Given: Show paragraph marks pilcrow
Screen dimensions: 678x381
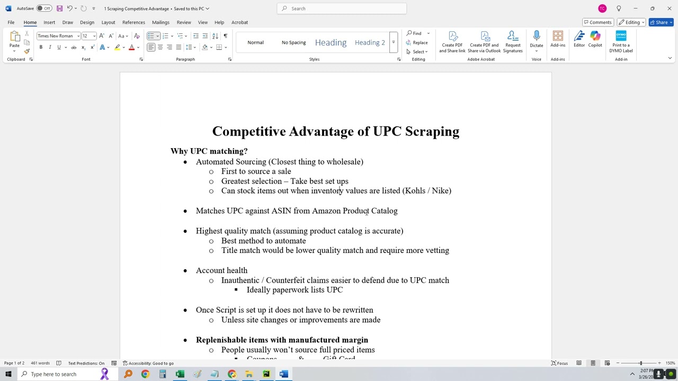Looking at the screenshot, I should [225, 36].
